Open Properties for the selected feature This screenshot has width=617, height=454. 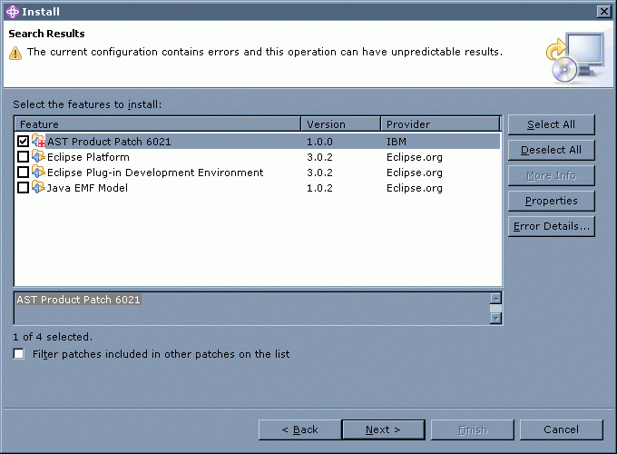[551, 201]
